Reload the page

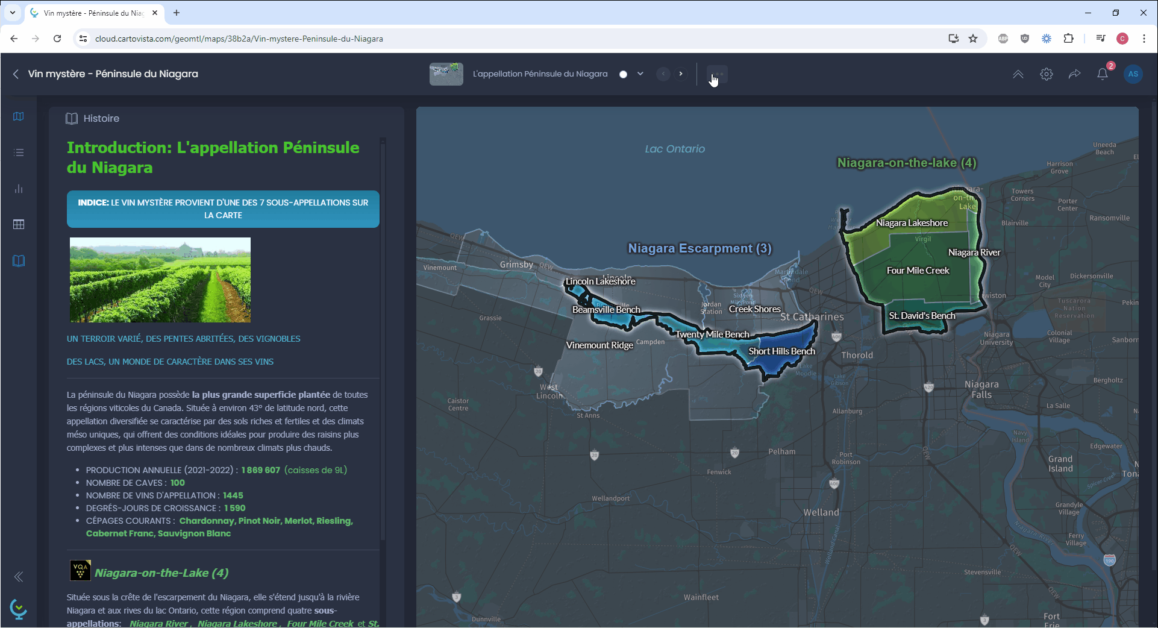tap(57, 39)
